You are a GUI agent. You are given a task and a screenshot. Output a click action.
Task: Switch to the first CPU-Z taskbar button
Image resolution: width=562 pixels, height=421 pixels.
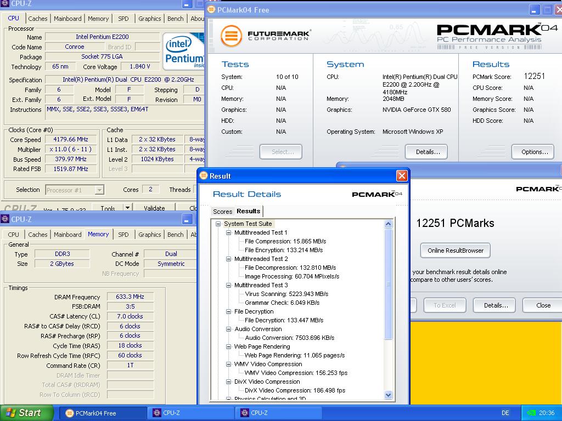(191, 413)
